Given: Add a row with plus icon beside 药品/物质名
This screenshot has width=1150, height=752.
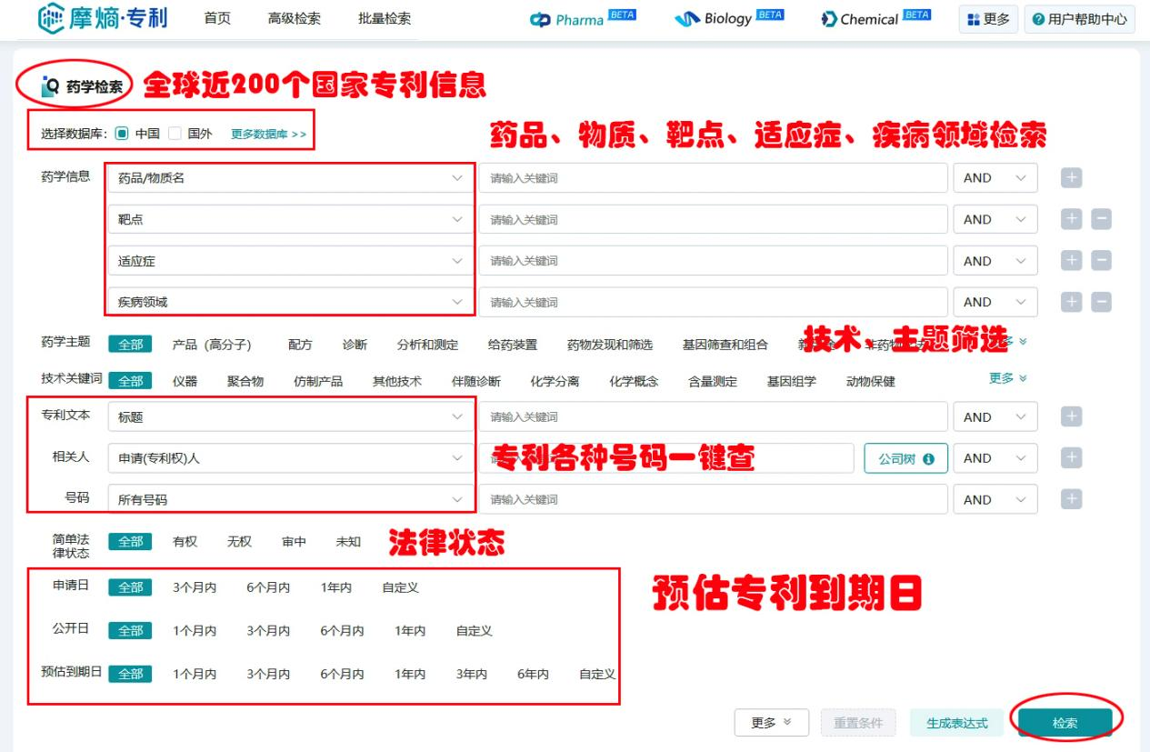Looking at the screenshot, I should (1072, 178).
